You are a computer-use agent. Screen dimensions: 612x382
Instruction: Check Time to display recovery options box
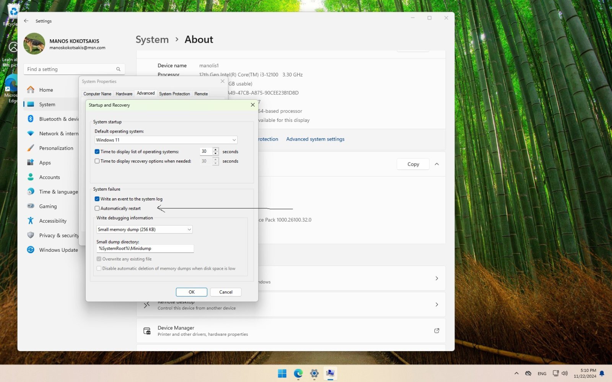[x=97, y=161]
